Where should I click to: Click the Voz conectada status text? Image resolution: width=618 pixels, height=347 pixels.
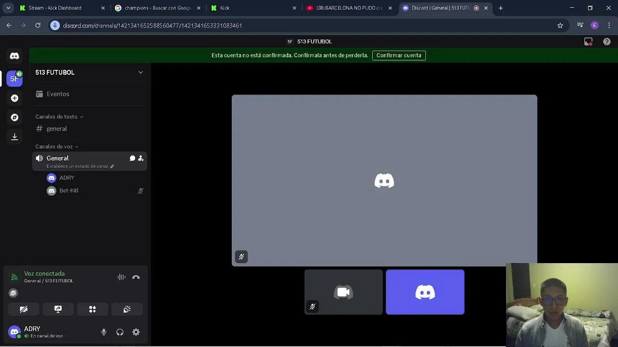(44, 274)
